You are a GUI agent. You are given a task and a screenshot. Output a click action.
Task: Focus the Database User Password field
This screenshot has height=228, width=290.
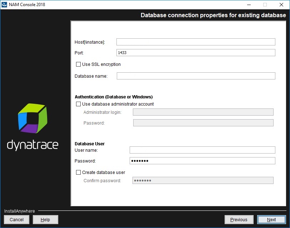[202, 161]
